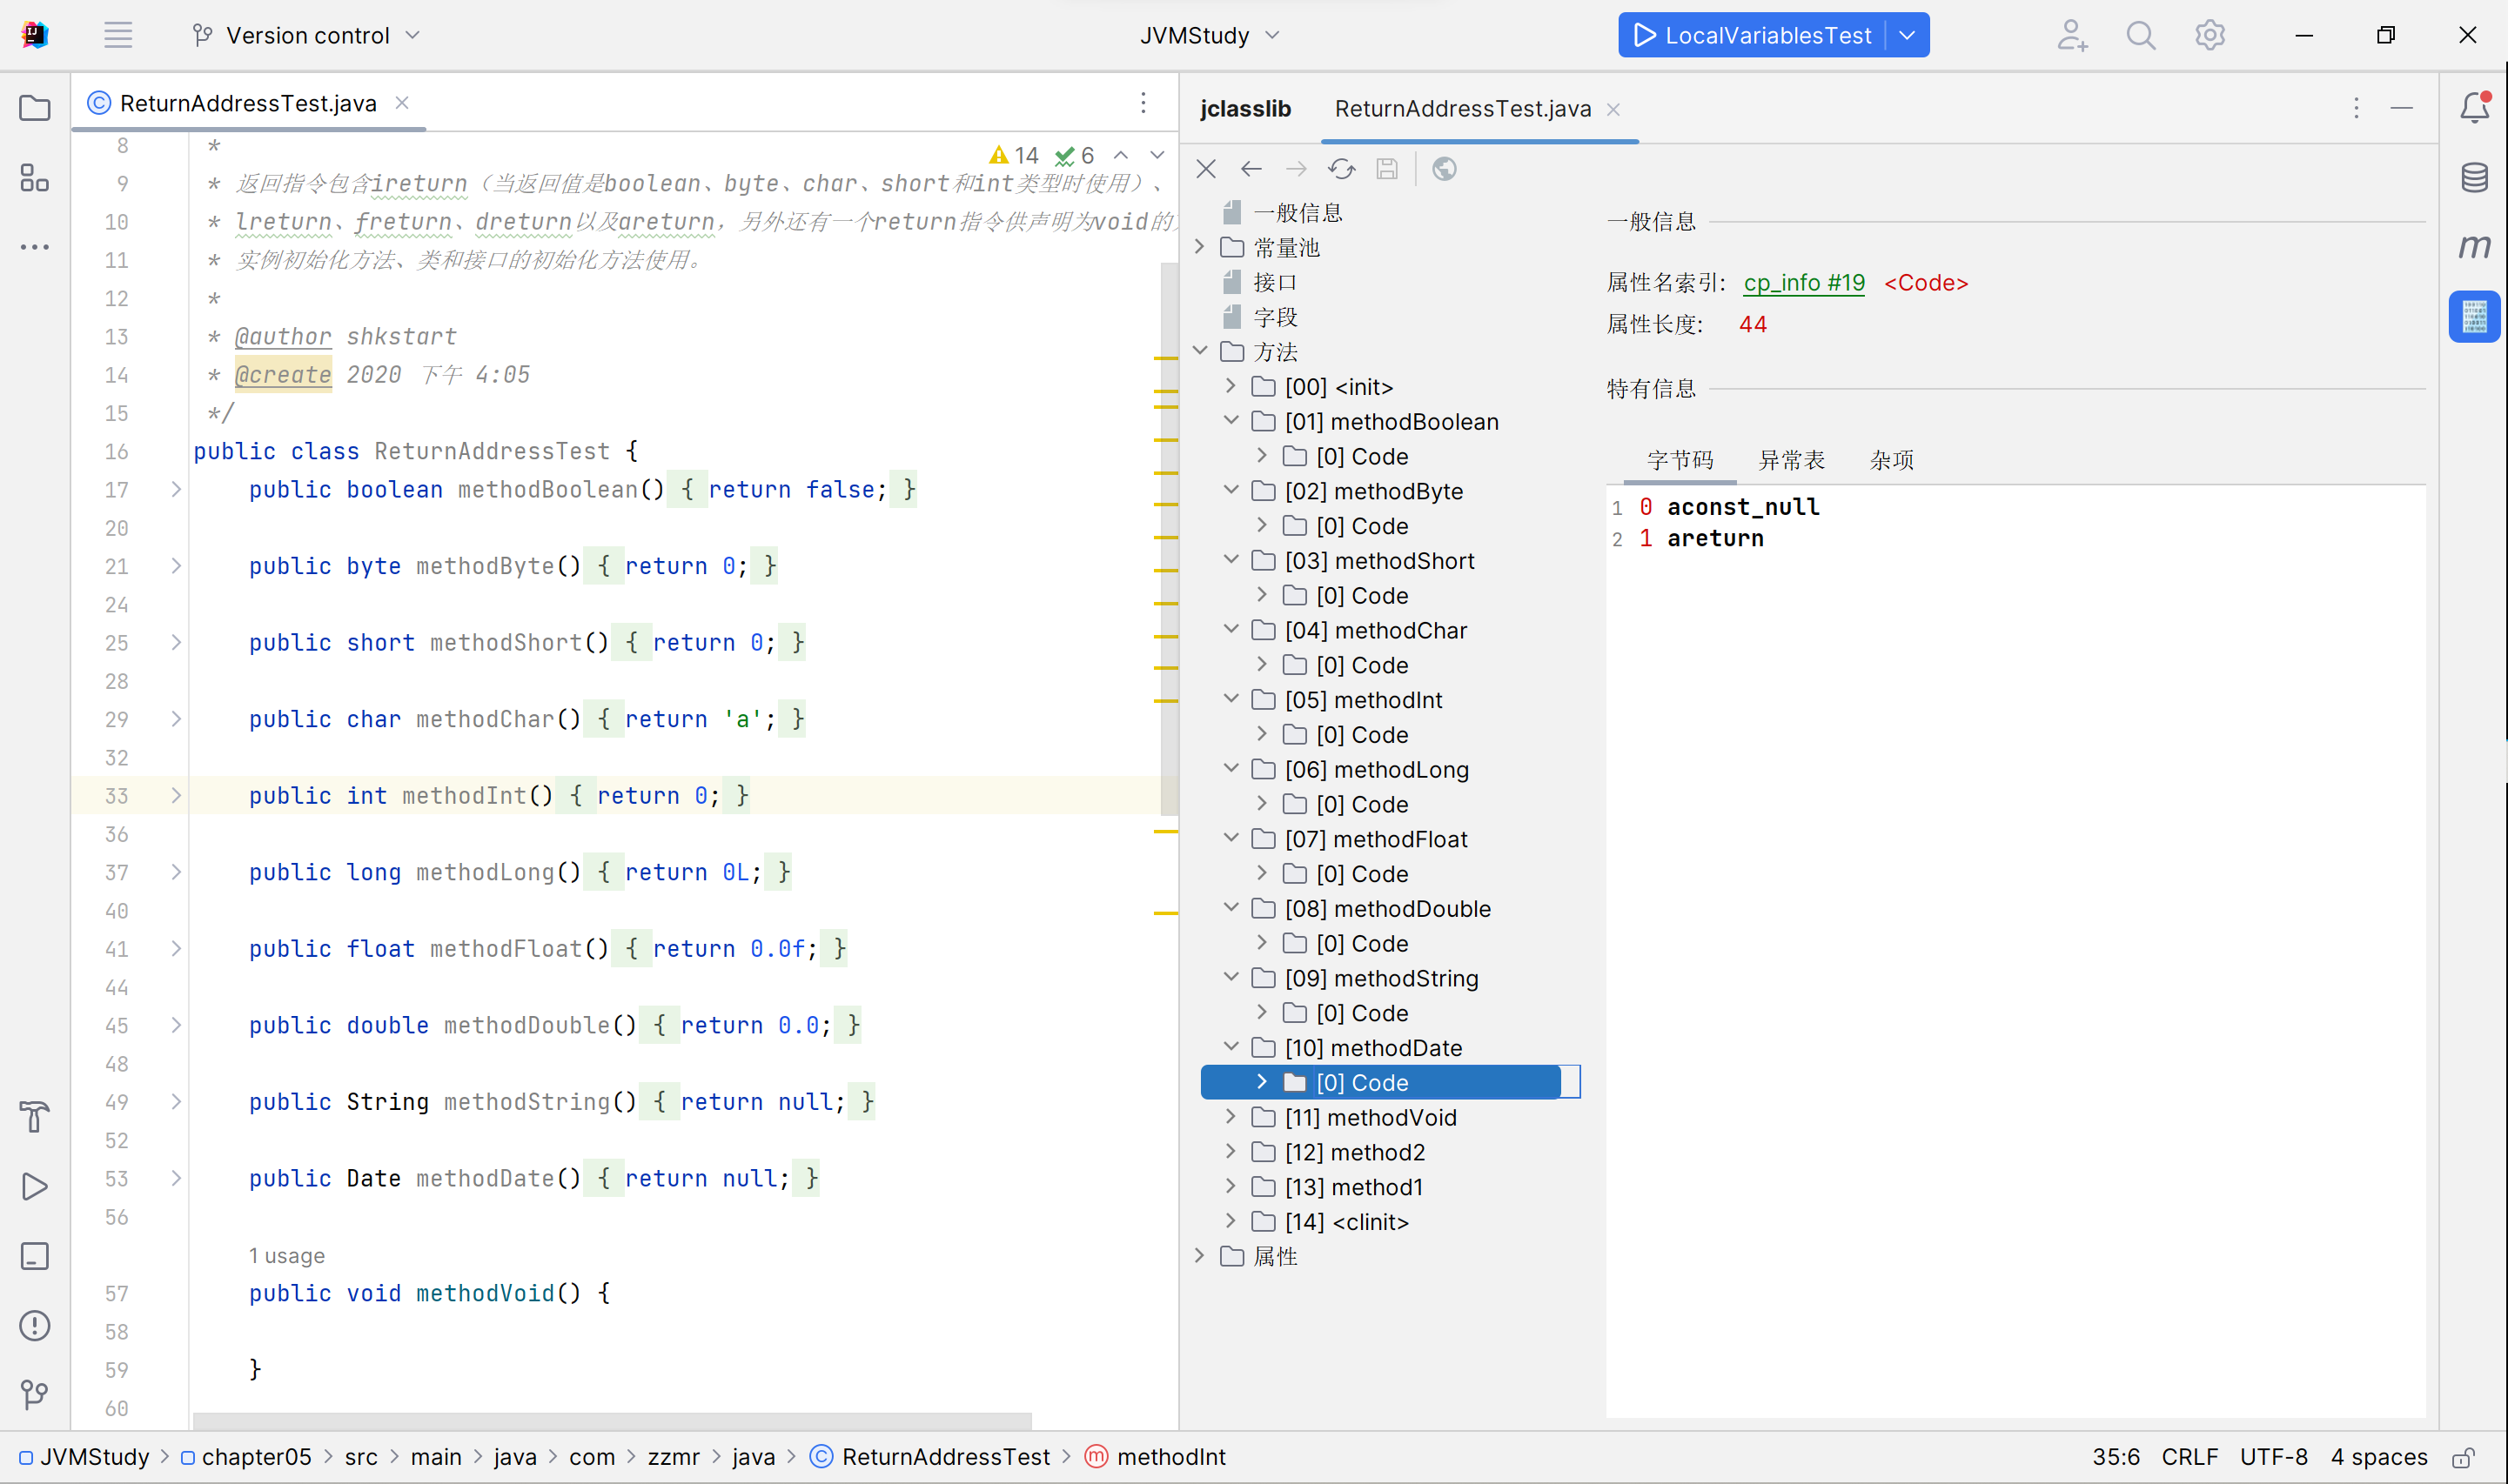Unfold the methodBoolean method body
The width and height of the screenshot is (2508, 1484).
pyautogui.click(x=176, y=489)
